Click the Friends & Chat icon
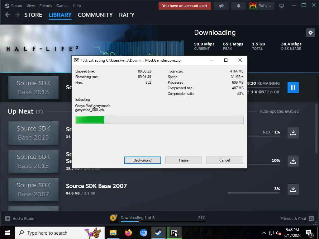The width and height of the screenshot is (319, 239). point(311,218)
